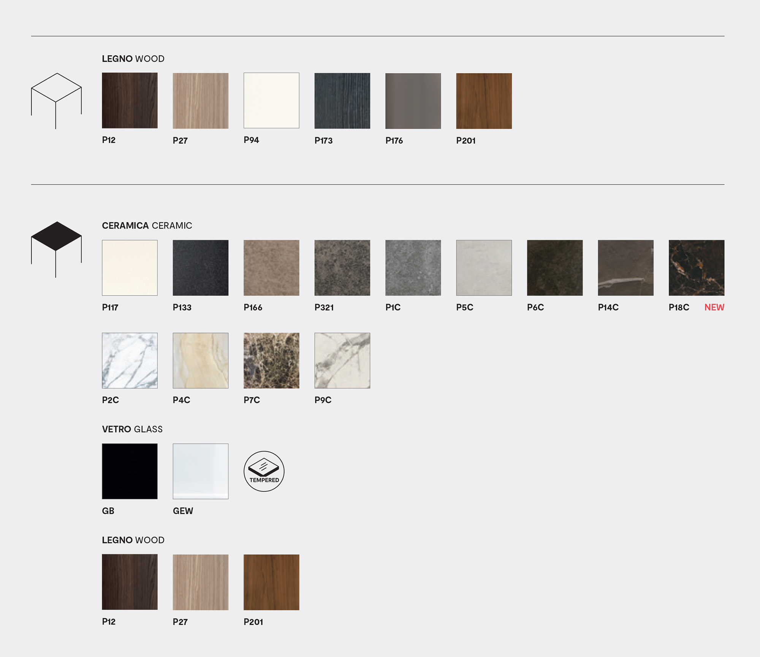
Task: Choose the P14C brown marble swatch
Action: point(625,267)
